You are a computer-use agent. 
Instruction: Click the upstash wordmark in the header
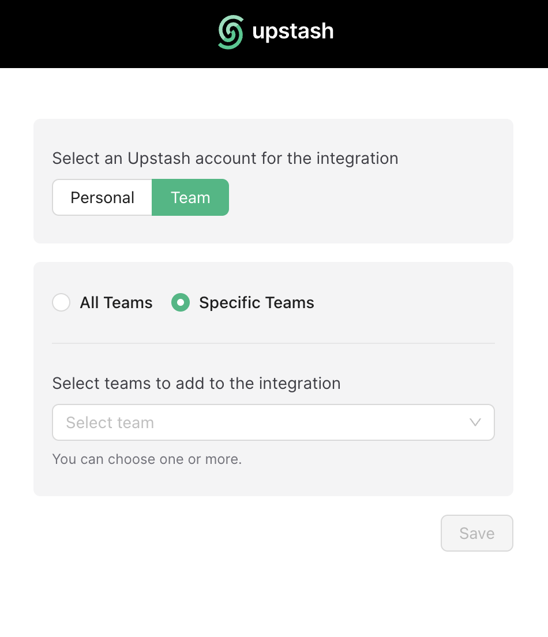tap(292, 32)
